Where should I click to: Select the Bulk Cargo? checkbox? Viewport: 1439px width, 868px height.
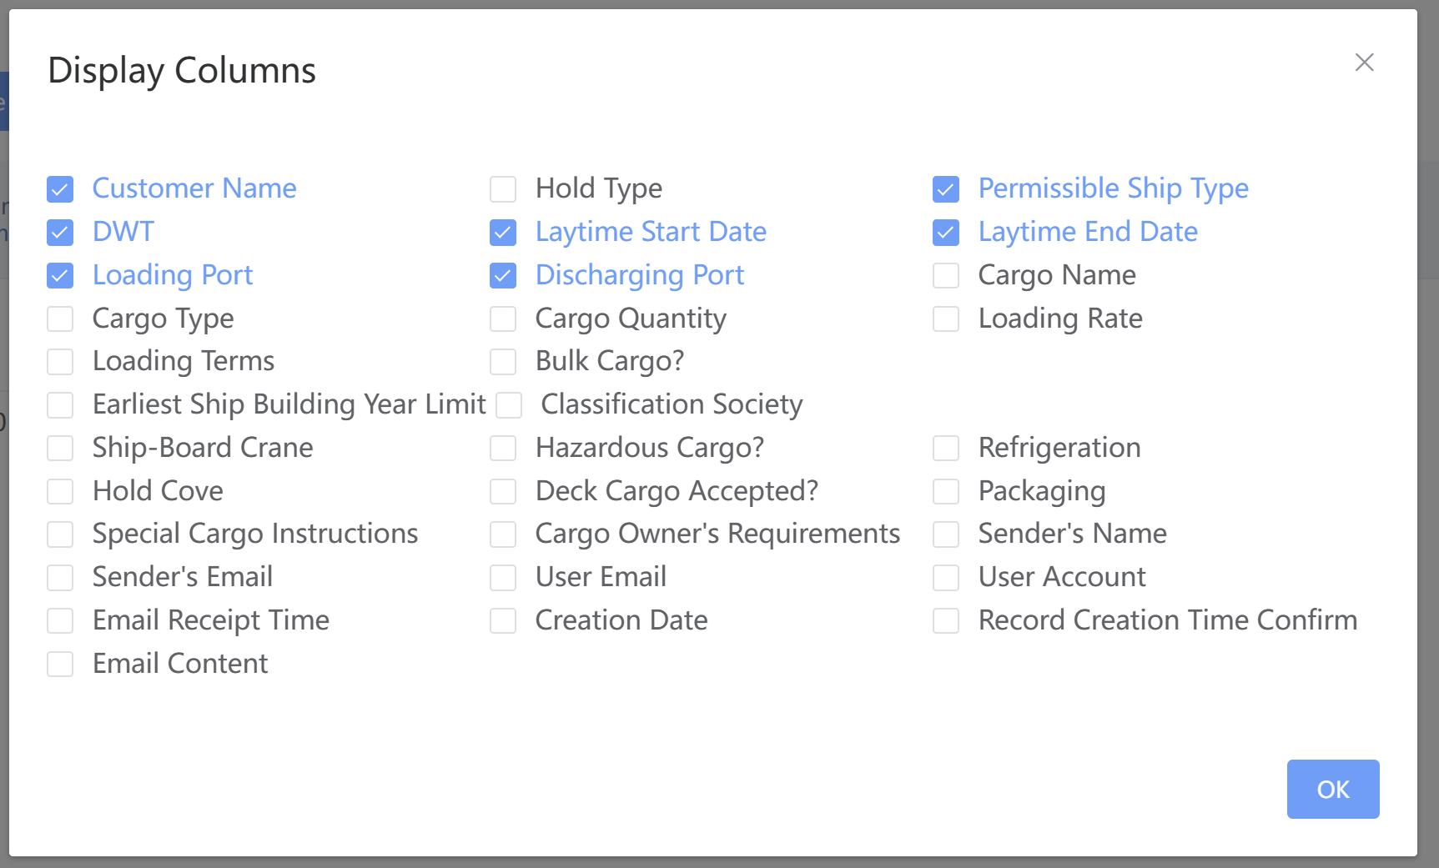503,362
